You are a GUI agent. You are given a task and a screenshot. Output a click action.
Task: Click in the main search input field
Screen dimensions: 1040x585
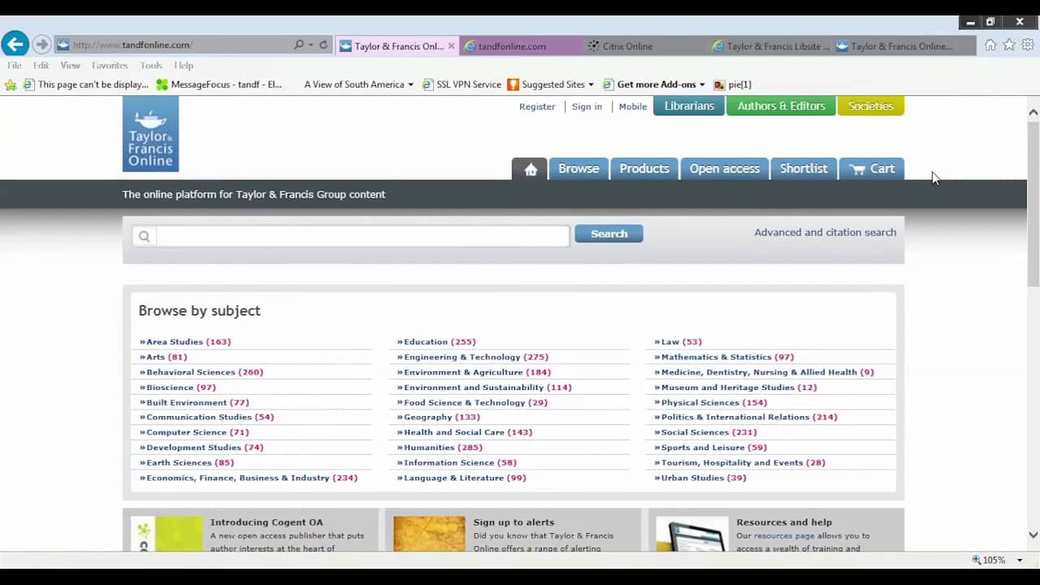tap(362, 236)
